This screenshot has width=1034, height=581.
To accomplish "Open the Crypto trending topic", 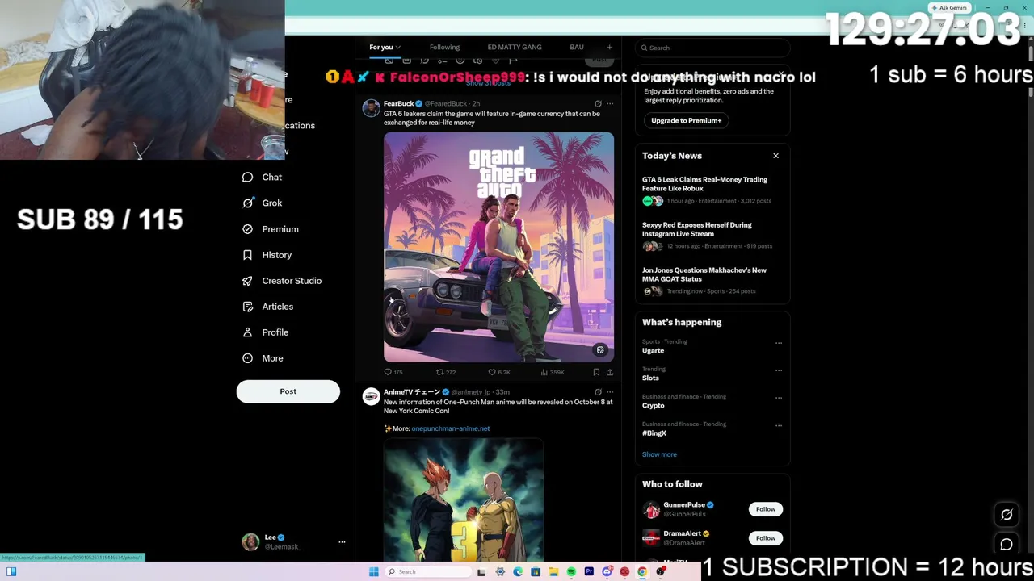I will [x=653, y=405].
